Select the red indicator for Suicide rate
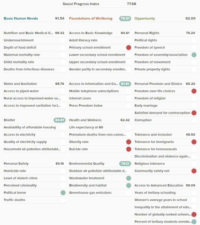Image resolution: width=200 pixels, height=225 pixels. point(129,149)
